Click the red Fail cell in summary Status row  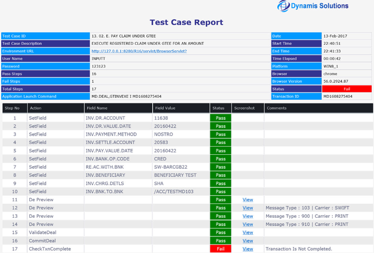346,89
